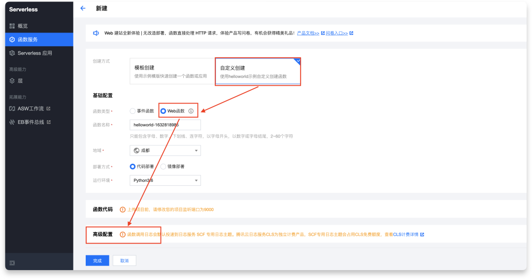Image resolution: width=532 pixels, height=279 pixels.
Task: Expand the 高级配置 section
Action: point(103,235)
